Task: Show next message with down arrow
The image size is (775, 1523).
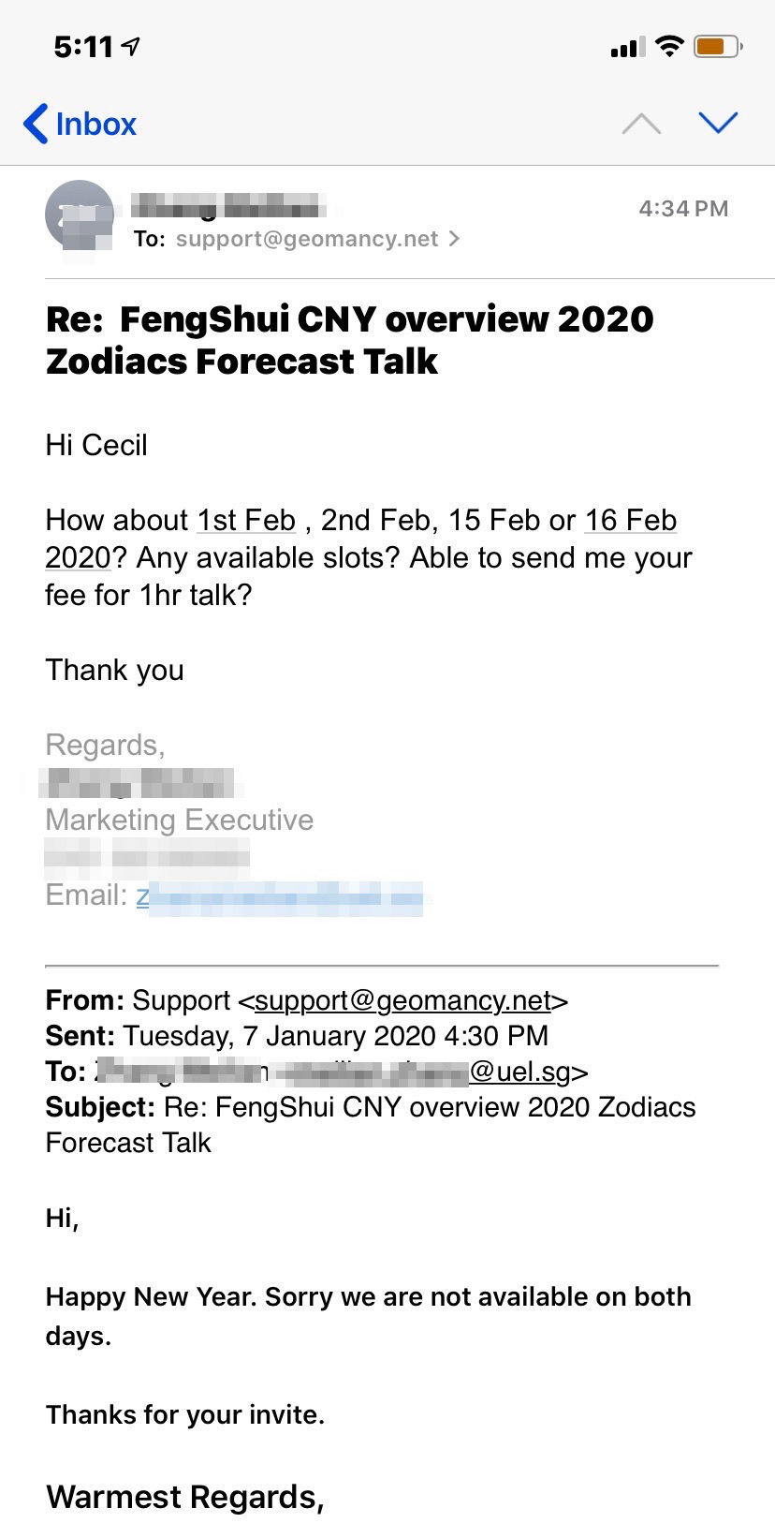Action: point(718,123)
